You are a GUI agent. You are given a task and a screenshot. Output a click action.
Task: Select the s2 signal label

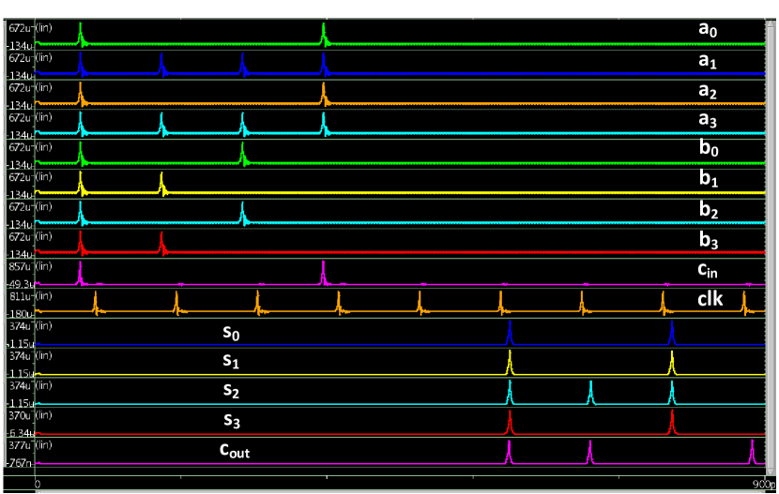pyautogui.click(x=231, y=390)
